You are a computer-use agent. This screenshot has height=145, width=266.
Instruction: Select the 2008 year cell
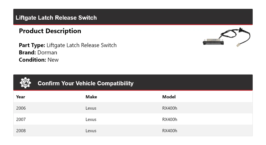[x=21, y=131]
